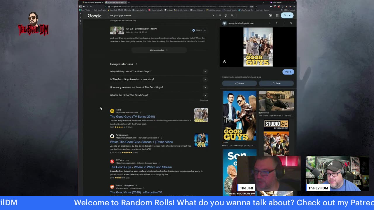The image size is (374, 210).
Task: Switch to the Star Trek Starfleet Academy tab
Action: [x=93, y=2]
